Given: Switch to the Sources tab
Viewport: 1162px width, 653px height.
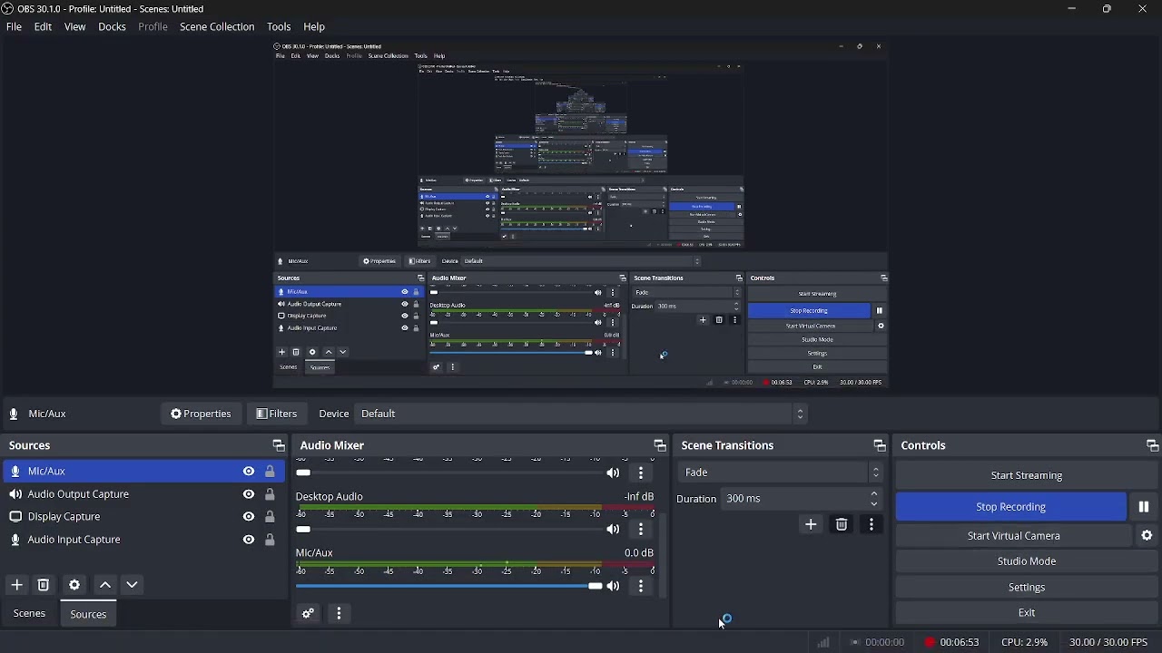Looking at the screenshot, I should pos(88,615).
